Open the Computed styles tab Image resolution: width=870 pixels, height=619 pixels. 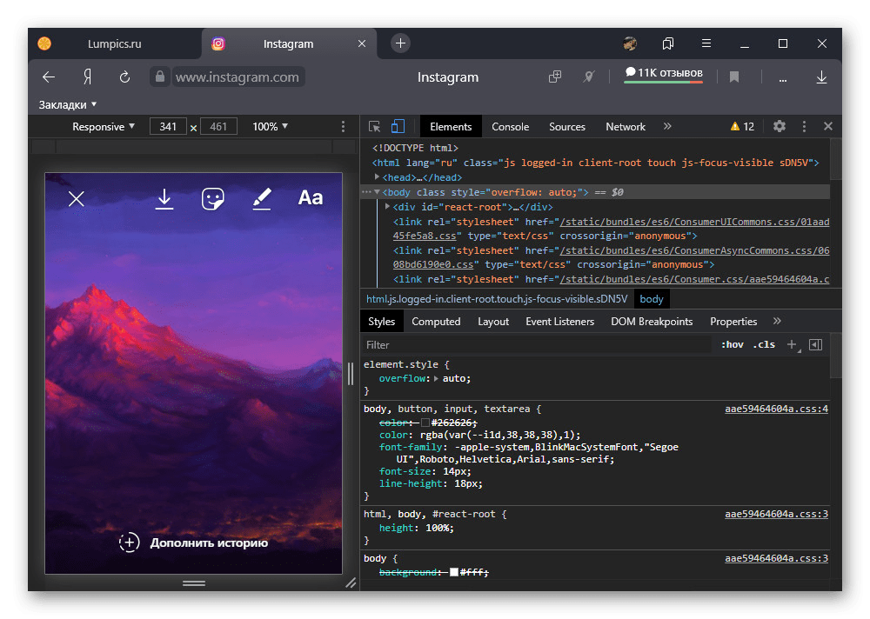pyautogui.click(x=436, y=322)
